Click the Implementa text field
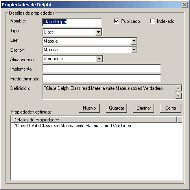The image size is (190, 190). tap(102, 69)
